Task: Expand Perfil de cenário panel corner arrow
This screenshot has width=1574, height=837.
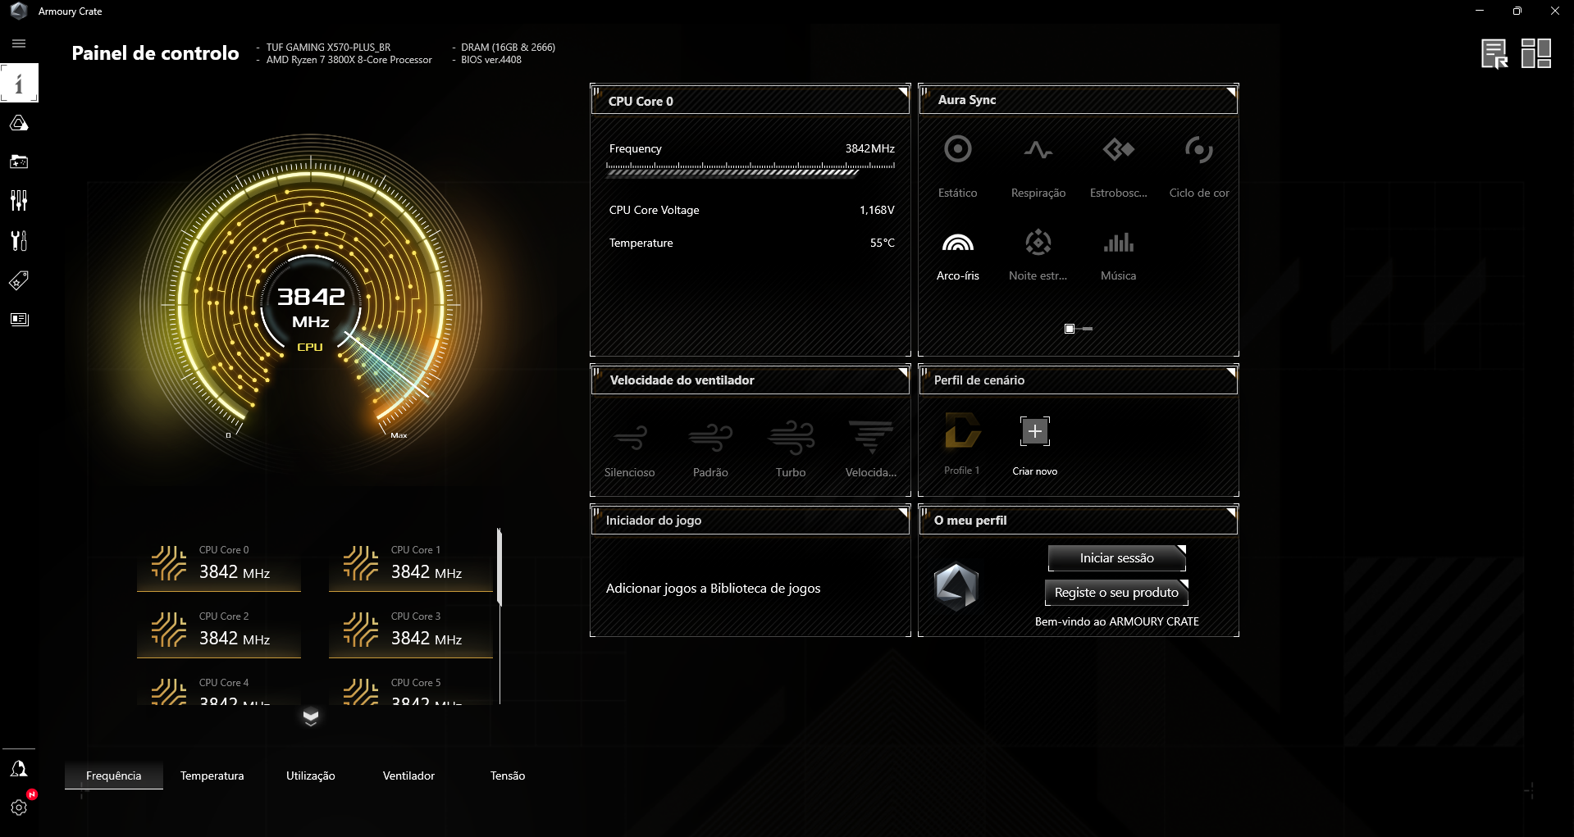Action: point(1231,372)
